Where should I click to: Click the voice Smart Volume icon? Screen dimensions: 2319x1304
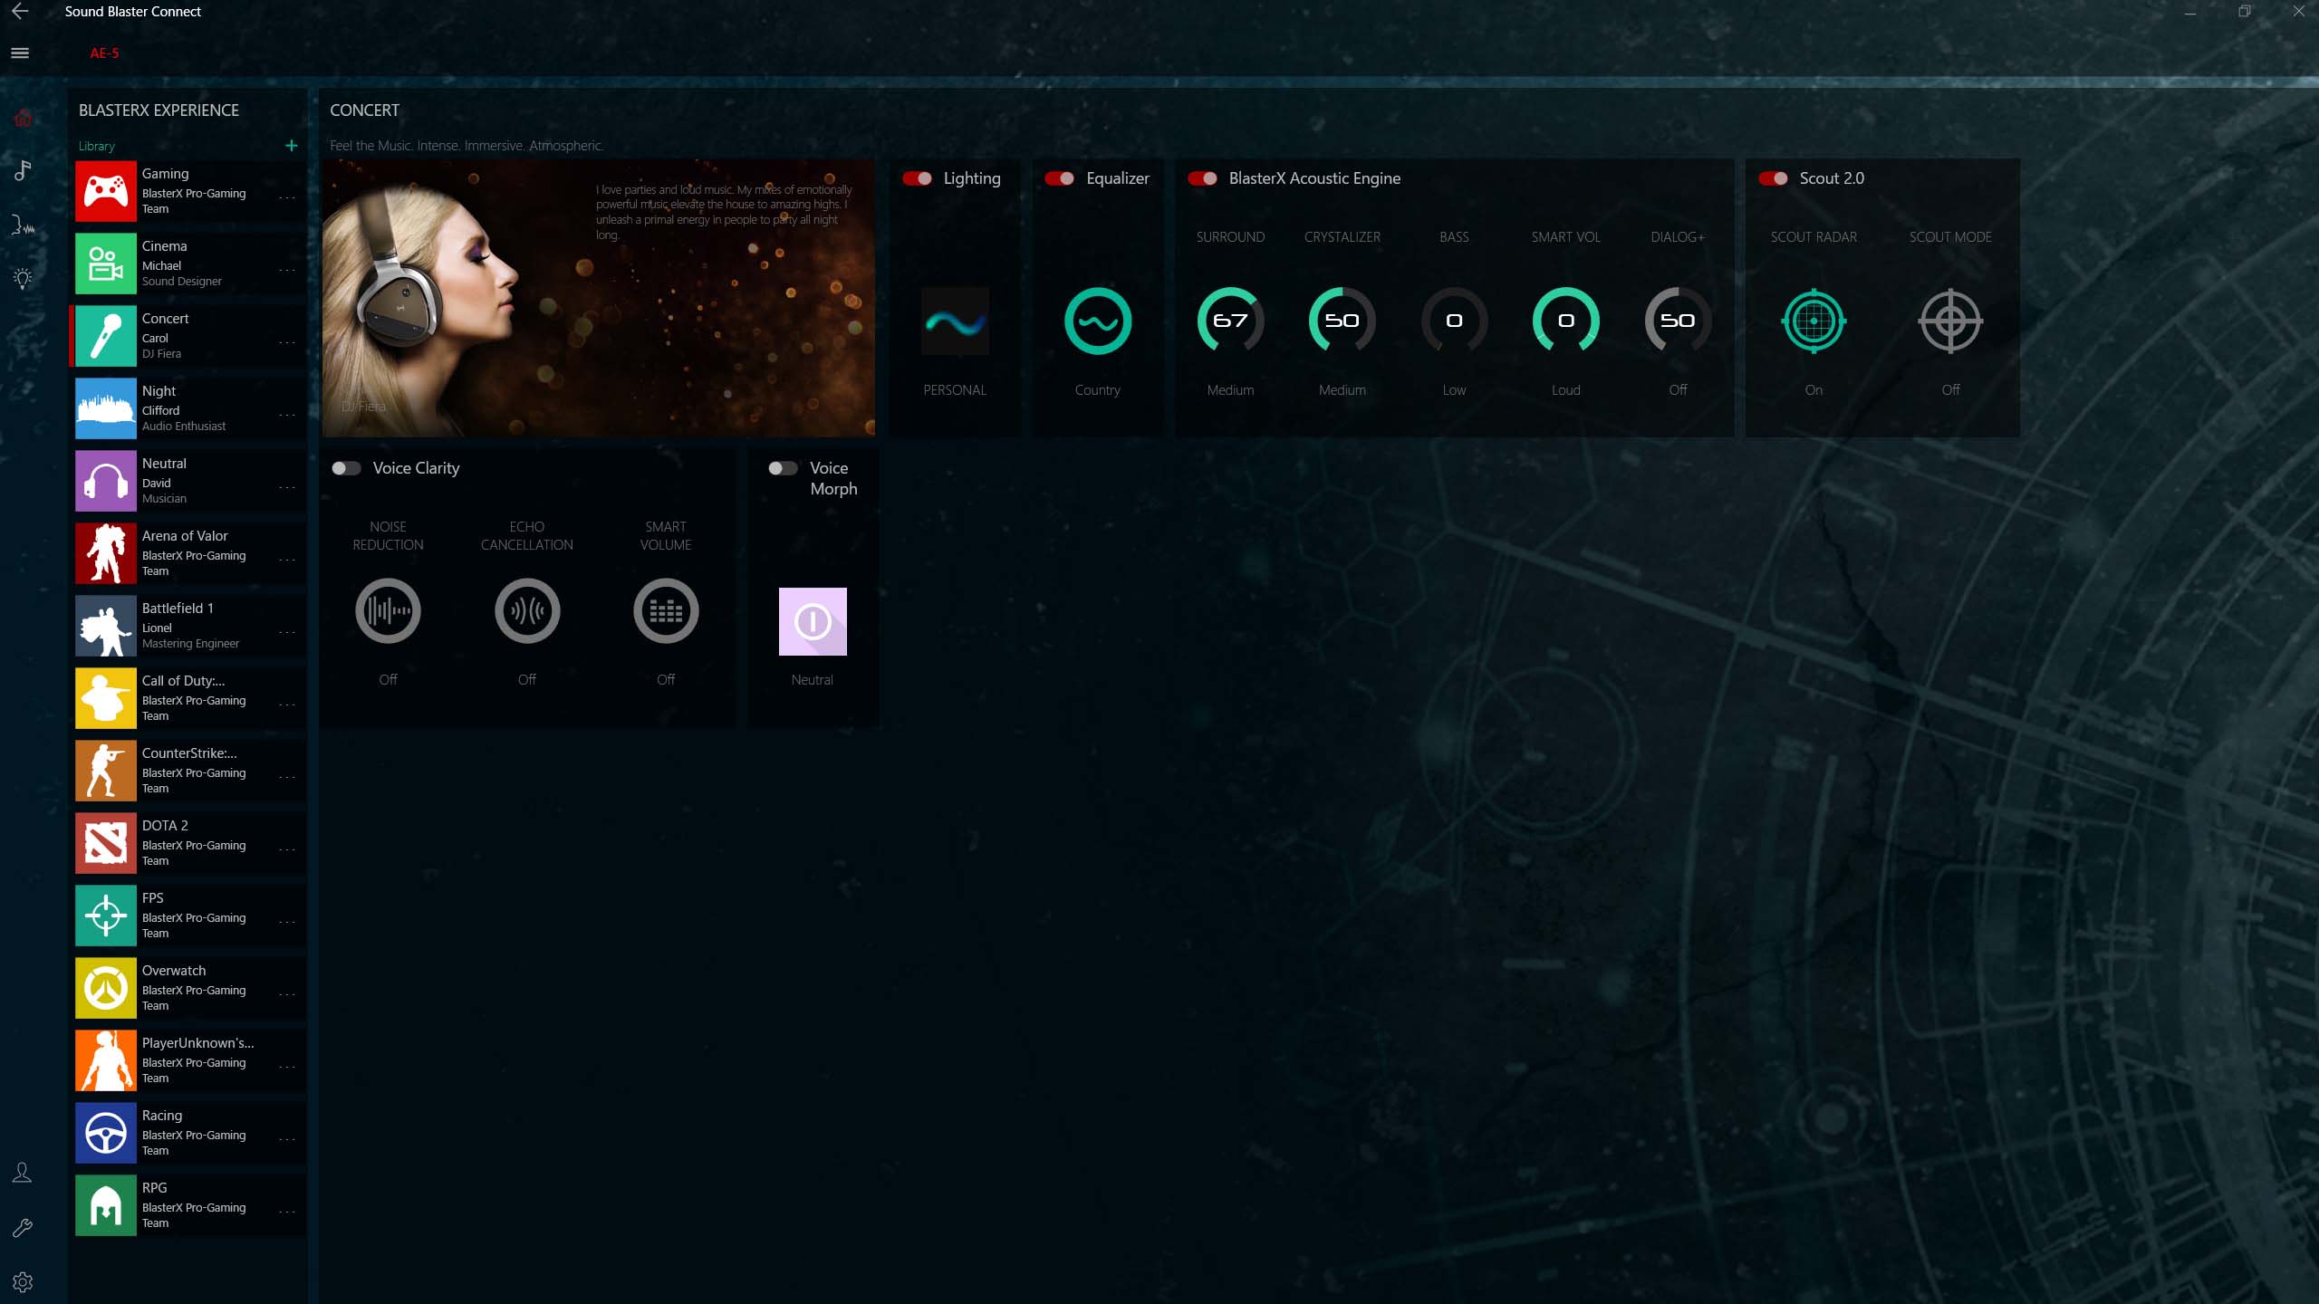(x=666, y=611)
